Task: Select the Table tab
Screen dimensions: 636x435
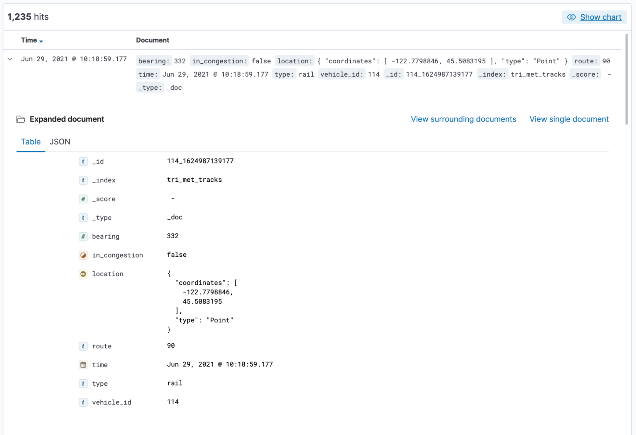Action: coord(31,142)
